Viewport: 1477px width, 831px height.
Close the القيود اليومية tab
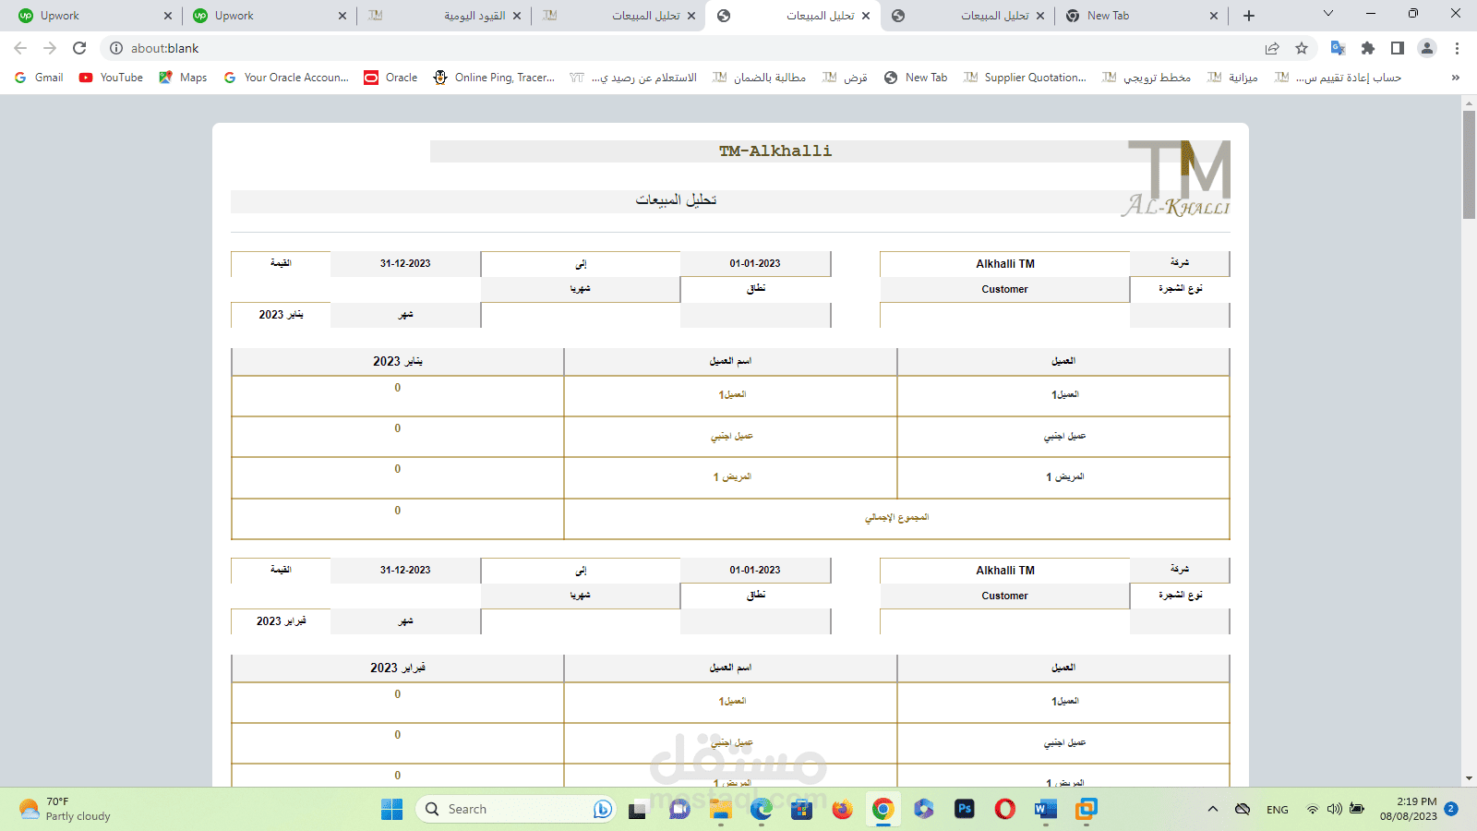517,16
